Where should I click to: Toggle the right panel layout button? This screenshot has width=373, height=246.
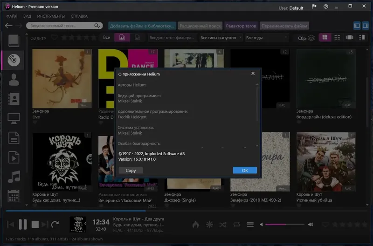pyautogui.click(x=366, y=26)
